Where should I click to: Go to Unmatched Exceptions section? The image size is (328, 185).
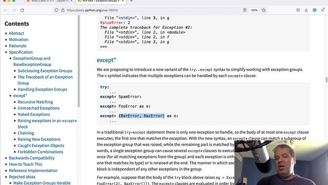38,108
